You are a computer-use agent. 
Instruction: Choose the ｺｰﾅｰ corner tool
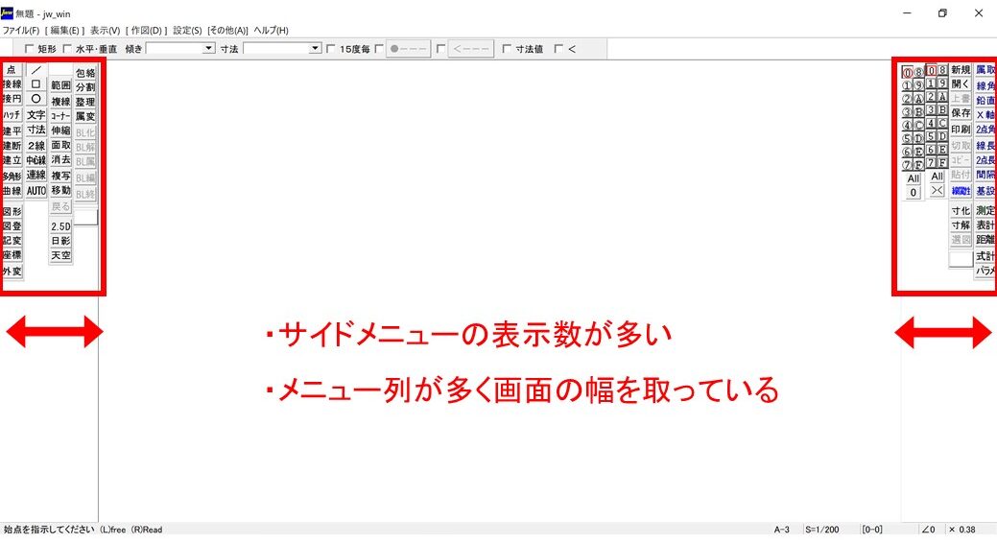point(61,116)
